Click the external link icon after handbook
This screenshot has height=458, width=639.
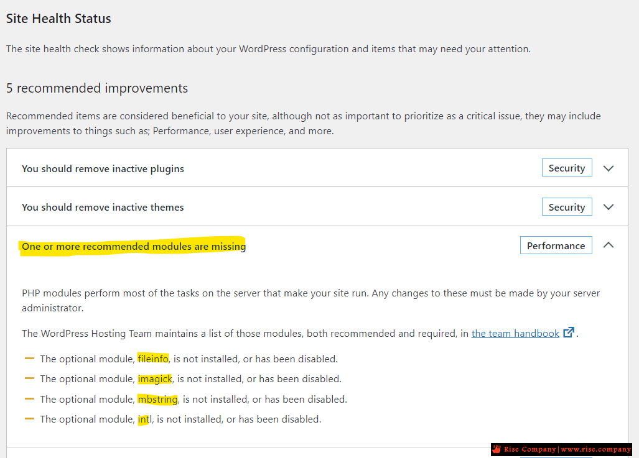click(x=569, y=332)
